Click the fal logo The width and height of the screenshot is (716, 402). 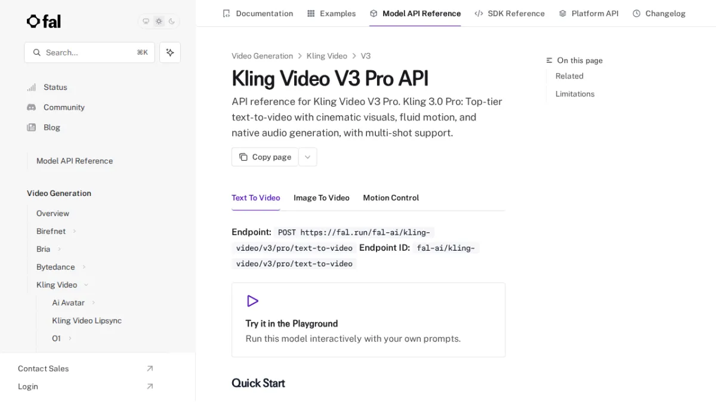coord(44,21)
